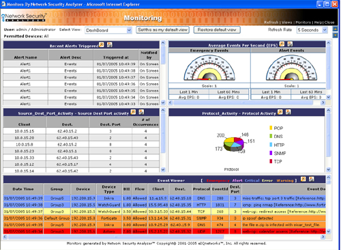This screenshot has width=341, height=250.
Task: Click Internet Explorer page icon in title bar
Action: pyautogui.click(x=3, y=4)
